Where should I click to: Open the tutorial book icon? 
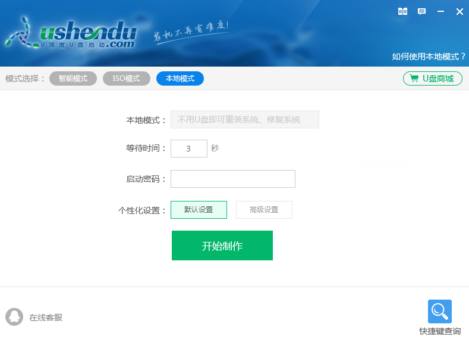[402, 12]
